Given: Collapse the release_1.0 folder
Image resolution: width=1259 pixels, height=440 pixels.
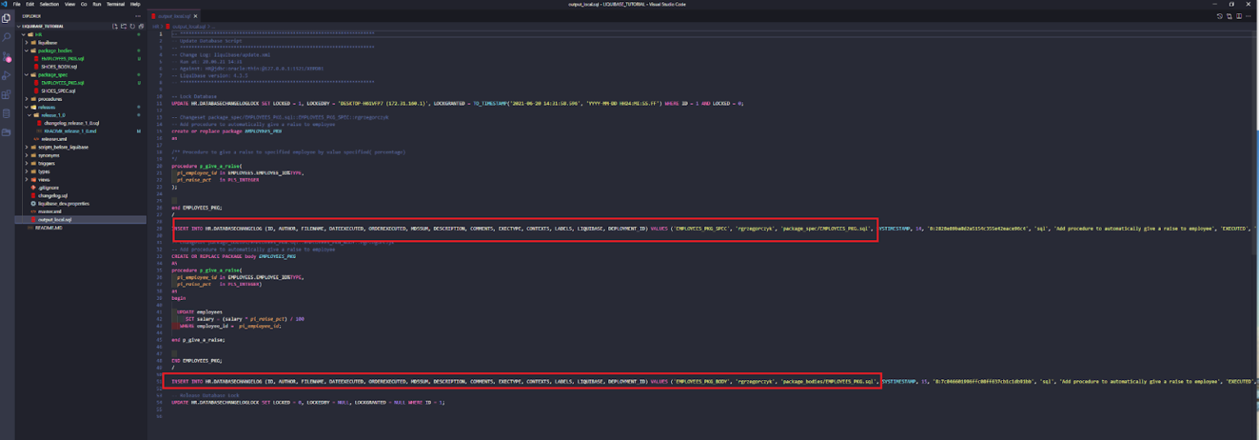Looking at the screenshot, I should click(80, 115).
